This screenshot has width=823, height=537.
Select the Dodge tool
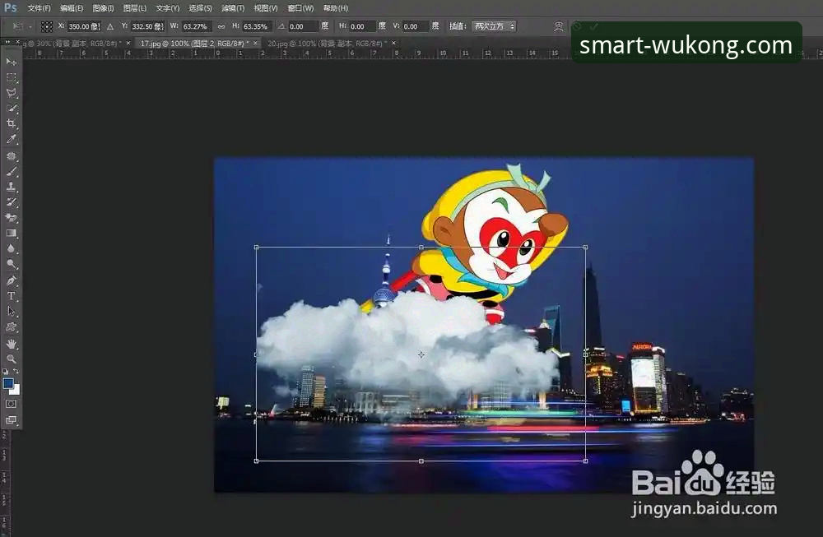[x=11, y=264]
